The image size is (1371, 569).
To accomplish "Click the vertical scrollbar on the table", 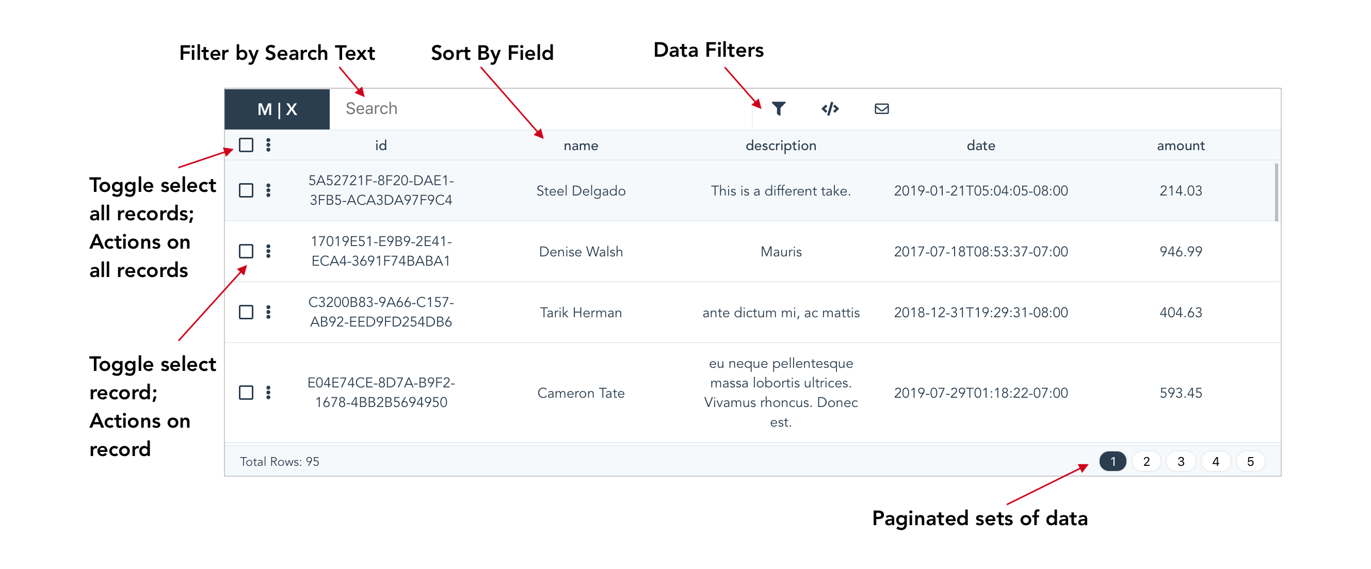I will click(x=1276, y=192).
